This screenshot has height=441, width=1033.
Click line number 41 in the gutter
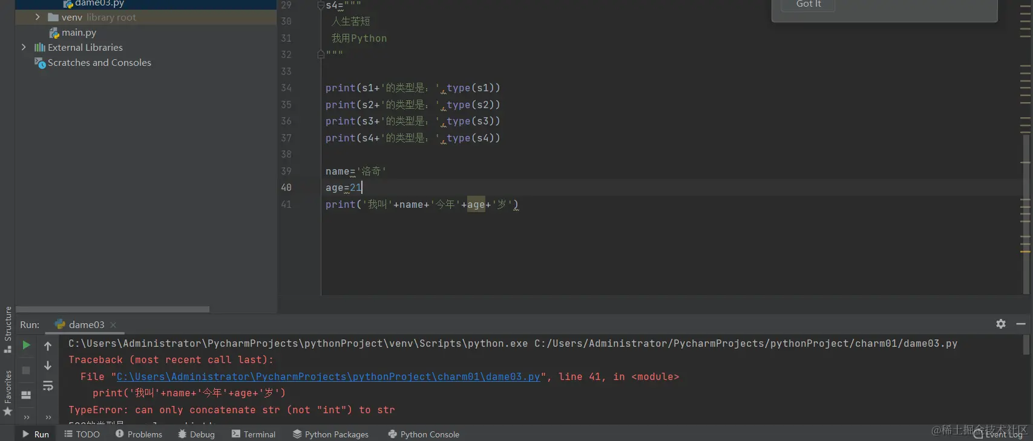(286, 204)
